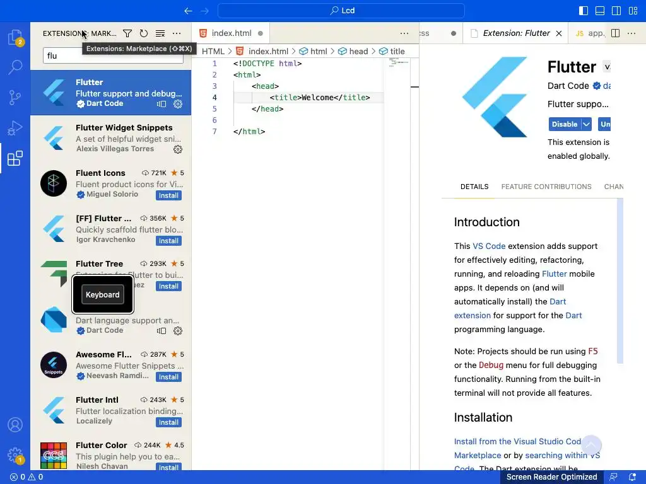This screenshot has width=646, height=484.
Task: Open the Manage gear in activity bar
Action: pos(15,455)
